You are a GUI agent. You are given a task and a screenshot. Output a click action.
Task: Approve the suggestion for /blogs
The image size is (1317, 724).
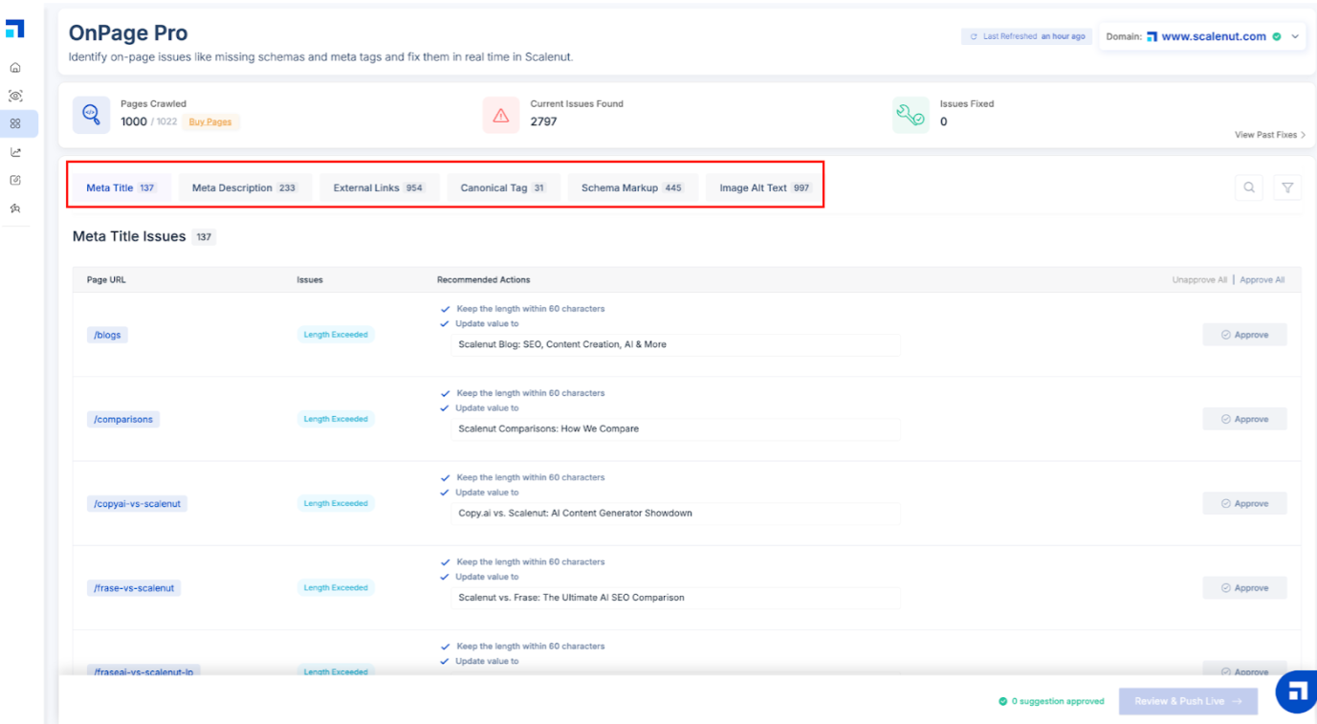point(1244,334)
